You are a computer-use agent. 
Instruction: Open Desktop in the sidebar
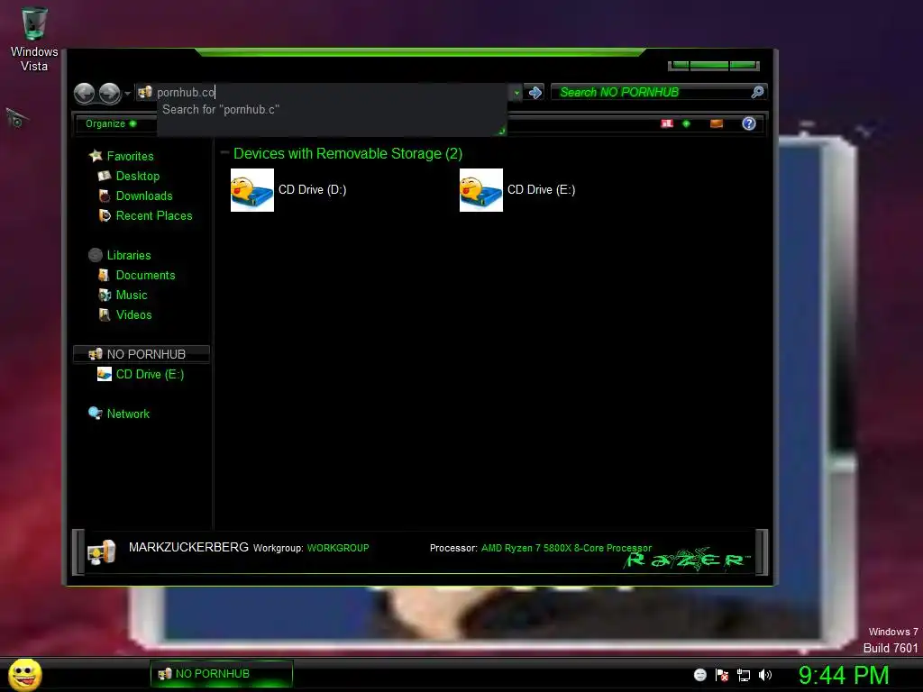click(x=138, y=176)
